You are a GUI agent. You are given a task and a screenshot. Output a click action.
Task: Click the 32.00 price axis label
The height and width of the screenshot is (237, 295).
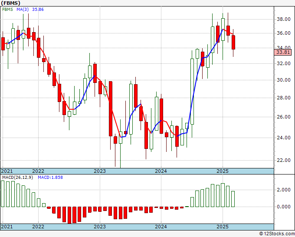coord(283,63)
